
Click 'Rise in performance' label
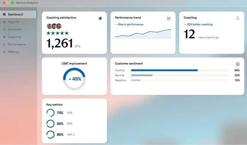131,24
